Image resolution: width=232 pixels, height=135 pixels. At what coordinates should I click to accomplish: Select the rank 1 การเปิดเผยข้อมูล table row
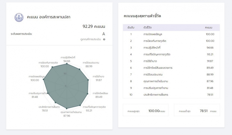tap(171, 34)
